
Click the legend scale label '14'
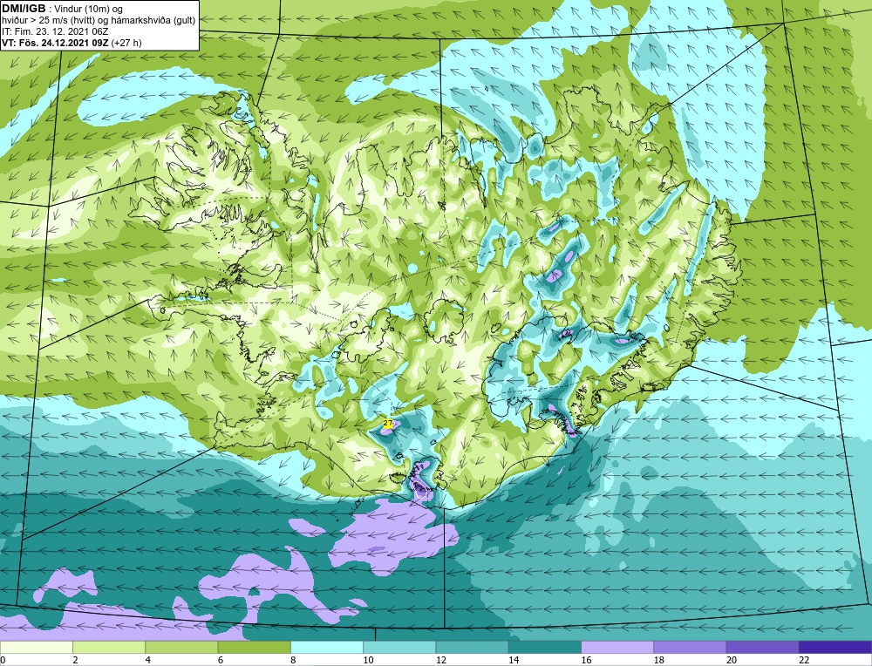coord(514,660)
